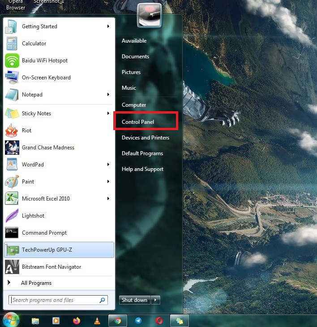Expand the All Programs arrow
The height and width of the screenshot is (327, 317).
coord(9,283)
